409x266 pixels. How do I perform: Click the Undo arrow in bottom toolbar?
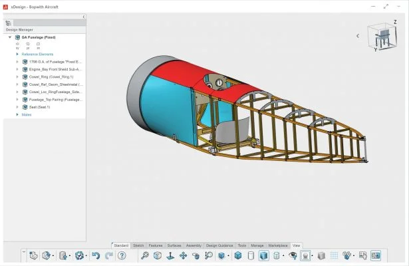[x=96, y=255]
